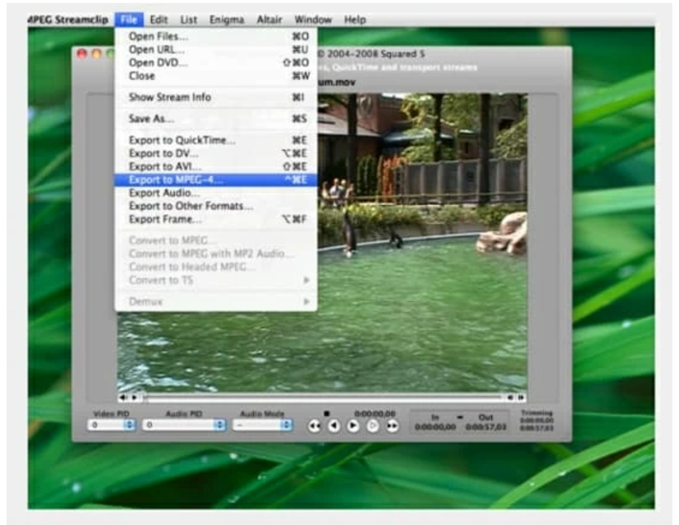
Task: Click the step backward playback button
Action: [333, 426]
